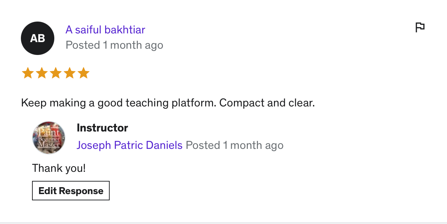Click the "Thank you!" response text
The image size is (447, 224).
click(x=59, y=168)
